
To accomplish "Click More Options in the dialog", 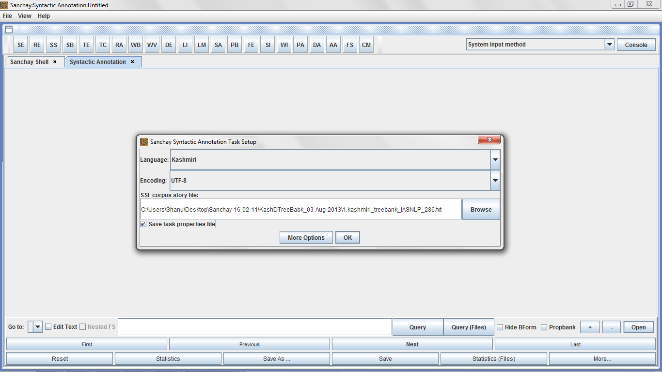I will coord(306,238).
